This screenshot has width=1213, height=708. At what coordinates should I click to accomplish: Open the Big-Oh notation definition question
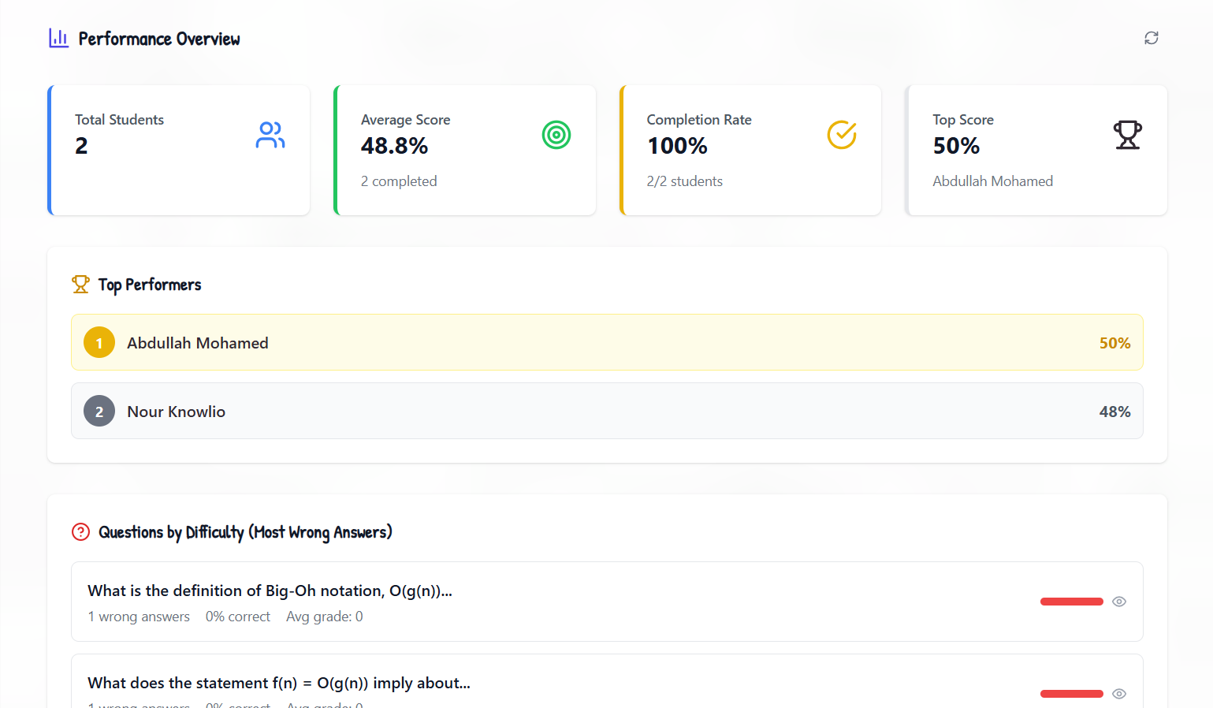pos(270,591)
